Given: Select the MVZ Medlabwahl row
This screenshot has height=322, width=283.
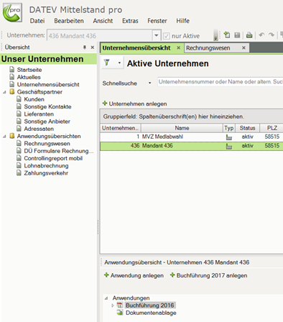Looking at the screenshot, I should pos(192,137).
